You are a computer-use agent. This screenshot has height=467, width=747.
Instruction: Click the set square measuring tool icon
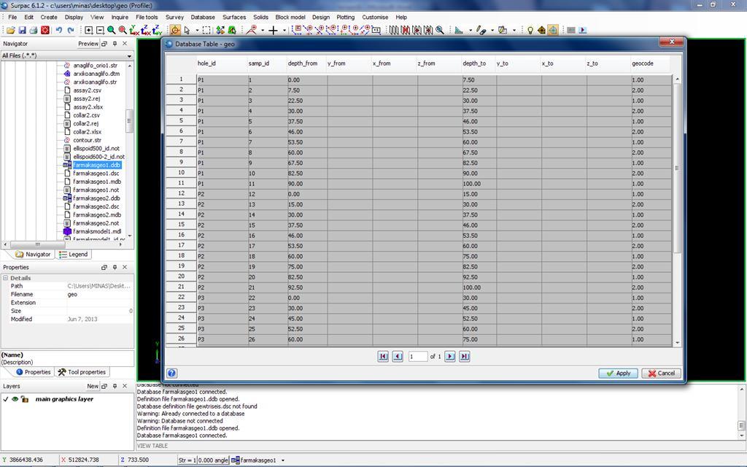[459, 30]
